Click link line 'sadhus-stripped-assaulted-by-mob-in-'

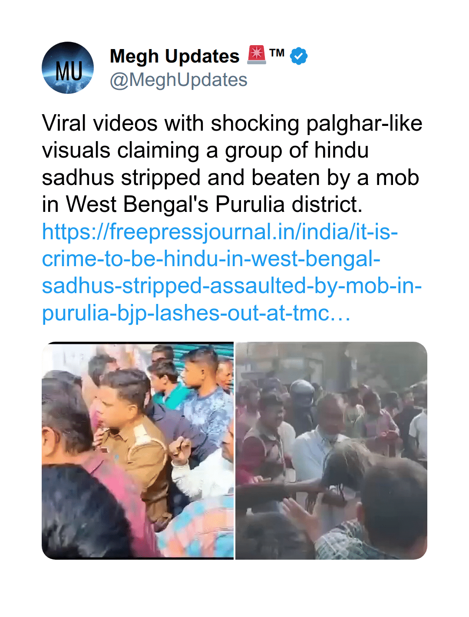point(232,286)
